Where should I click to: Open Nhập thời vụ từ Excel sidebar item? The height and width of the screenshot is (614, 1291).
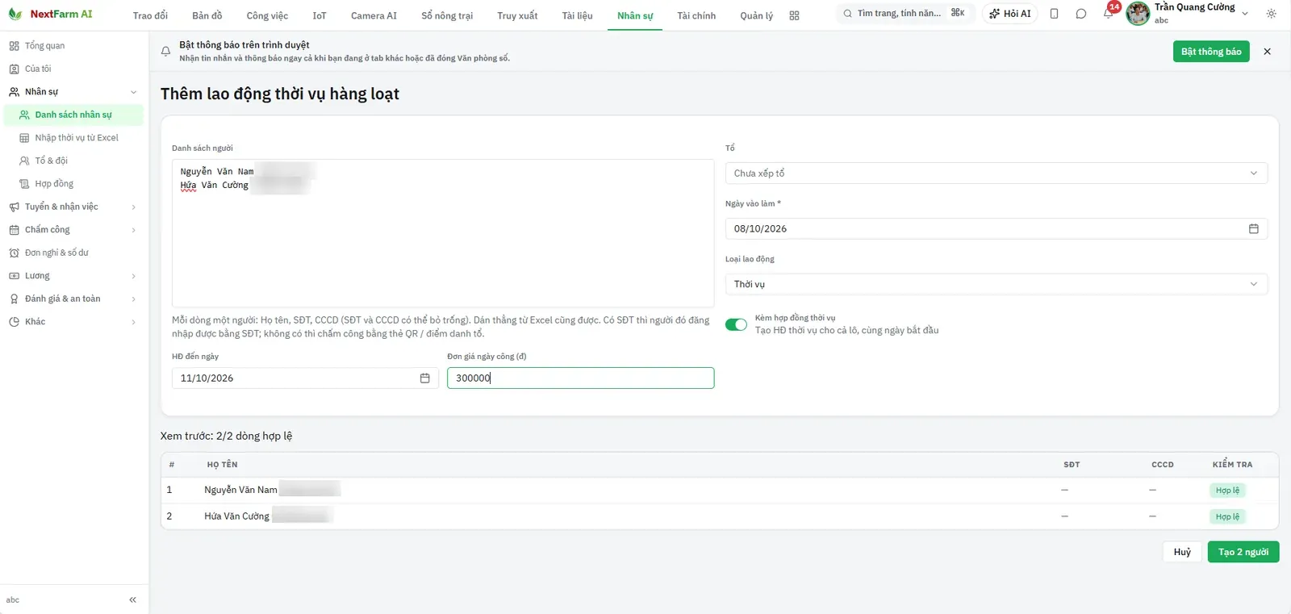click(76, 138)
